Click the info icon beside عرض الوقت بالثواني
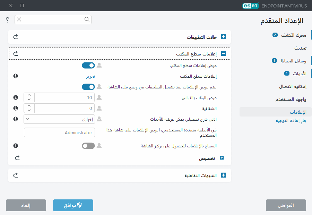This screenshot has height=215, width=312. [x=16, y=97]
